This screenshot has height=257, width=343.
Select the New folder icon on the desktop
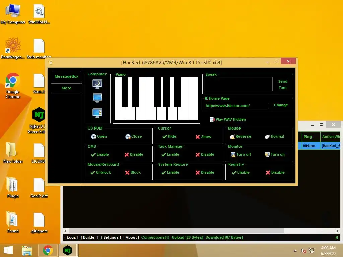[x=13, y=152]
